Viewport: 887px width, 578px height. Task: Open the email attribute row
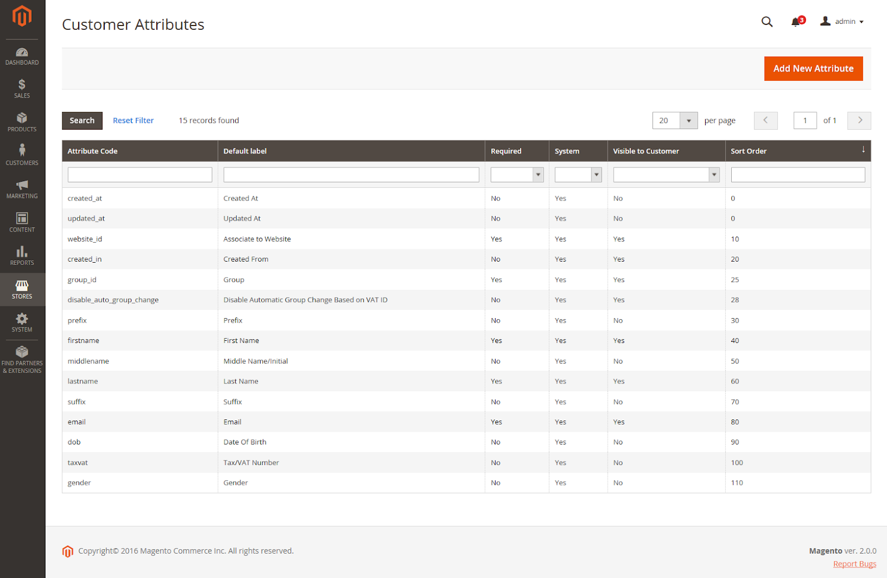(466, 422)
